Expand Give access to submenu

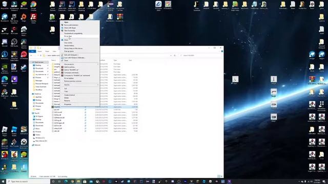tap(79, 64)
